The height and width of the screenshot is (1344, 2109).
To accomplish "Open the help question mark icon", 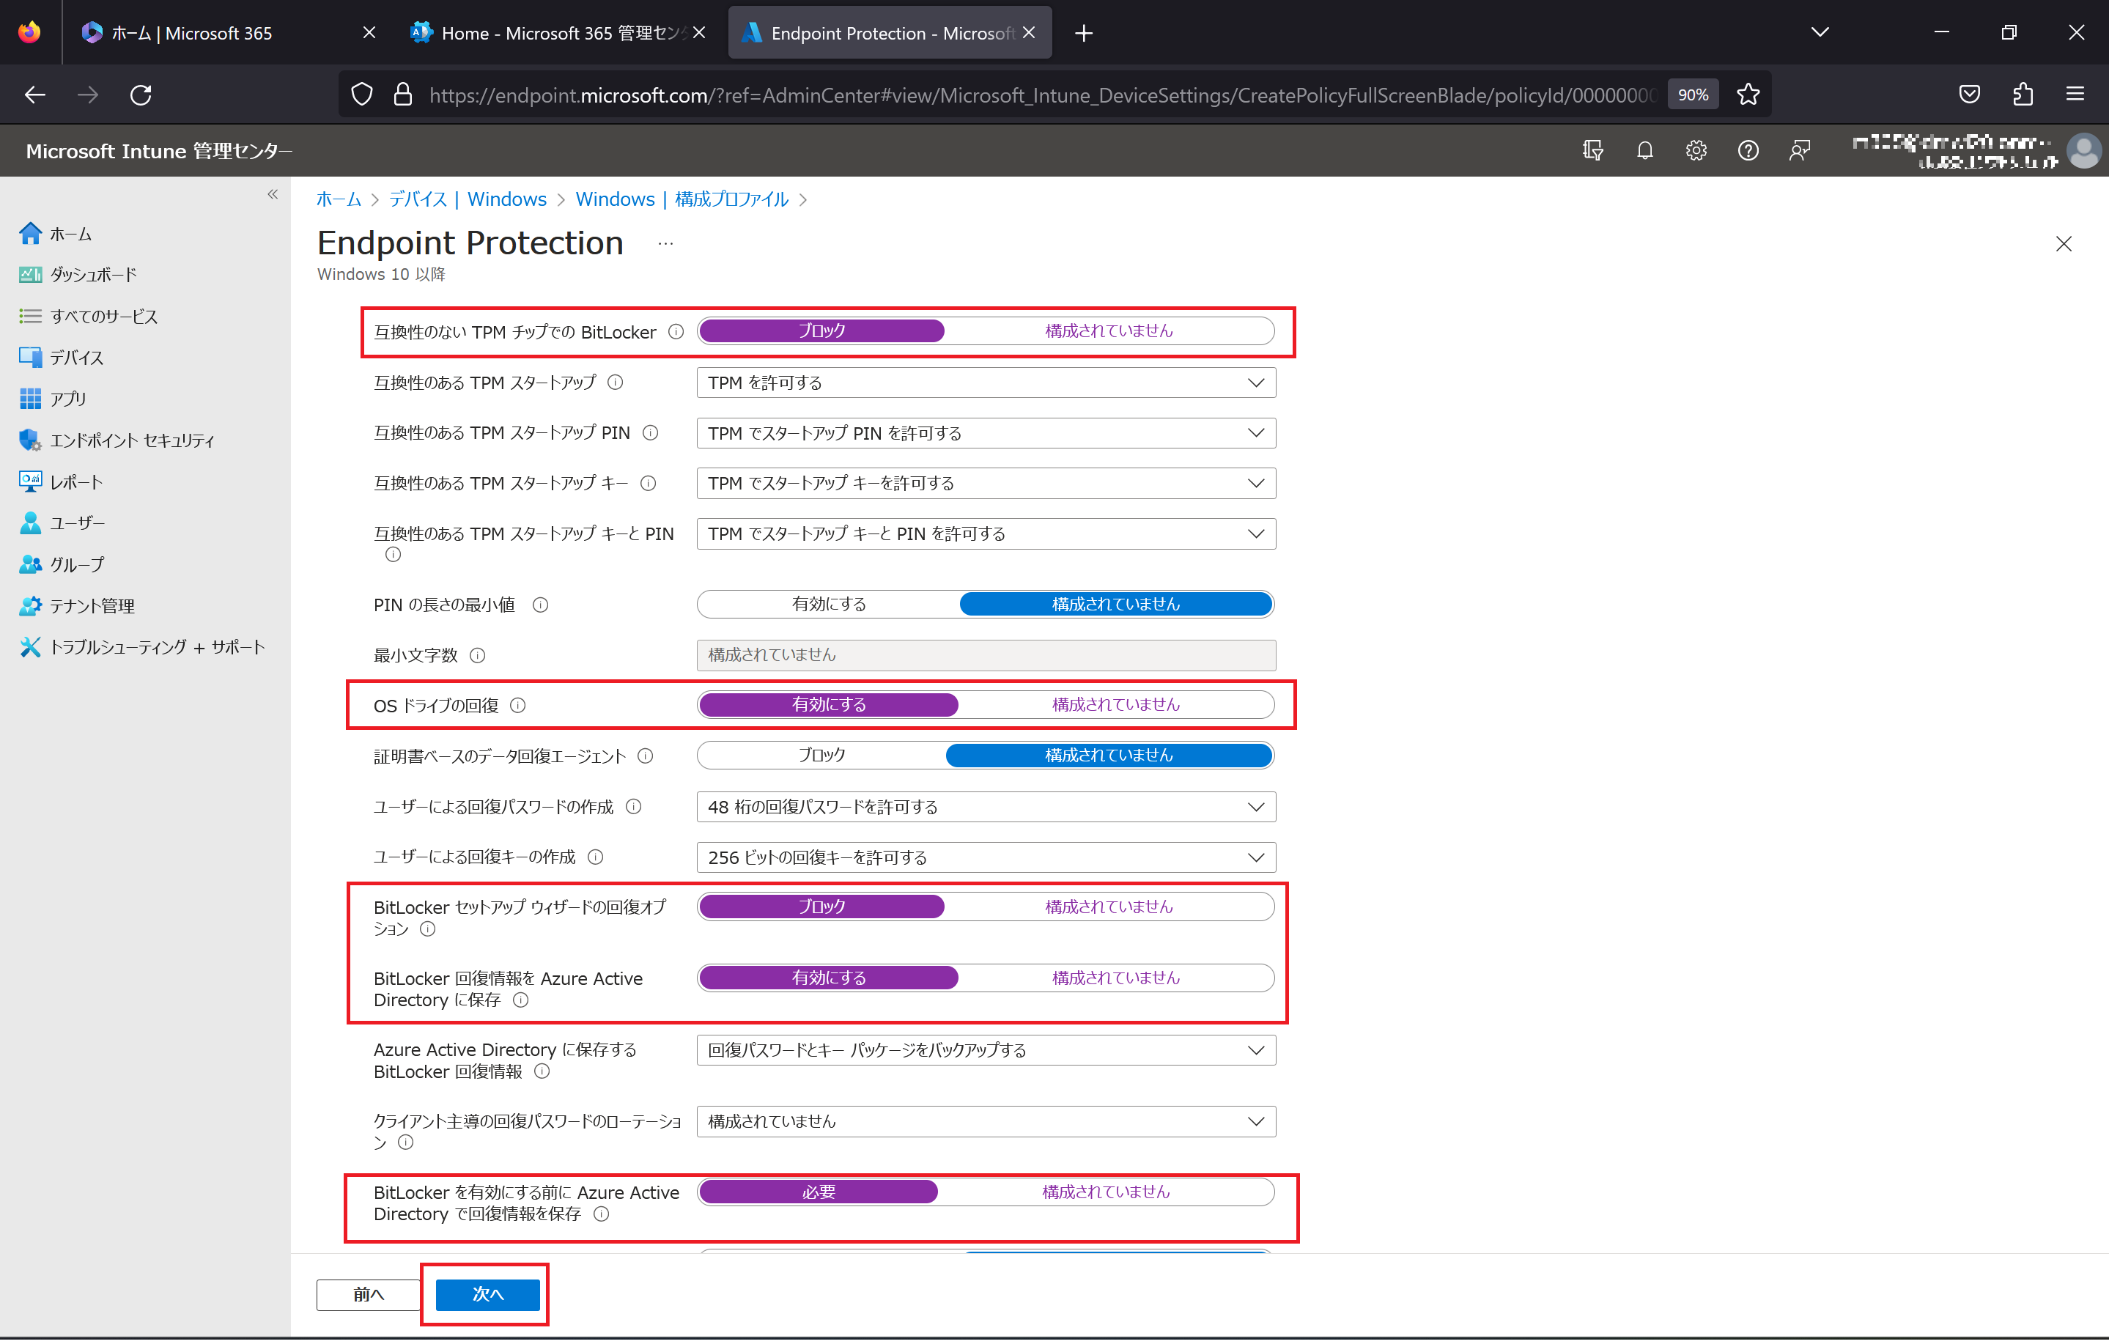I will click(x=1748, y=151).
